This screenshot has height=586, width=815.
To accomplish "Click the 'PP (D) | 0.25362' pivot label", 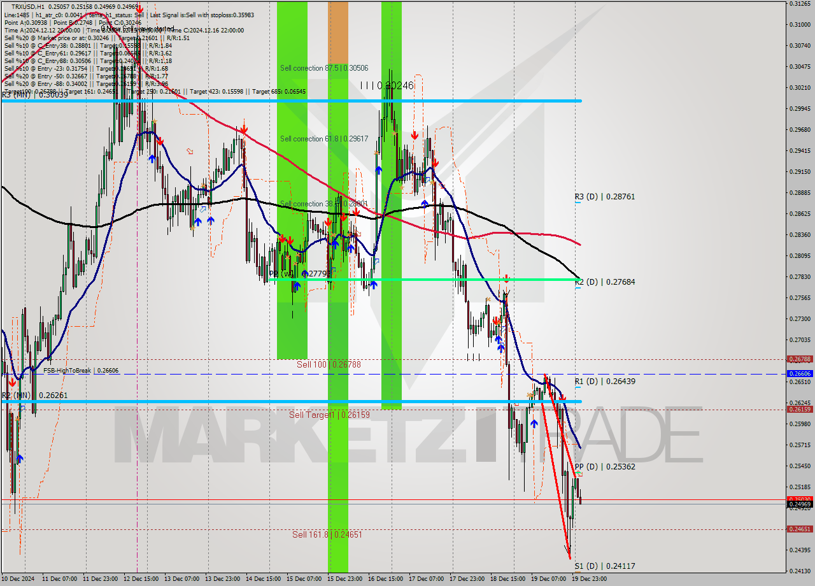I will (x=605, y=466).
